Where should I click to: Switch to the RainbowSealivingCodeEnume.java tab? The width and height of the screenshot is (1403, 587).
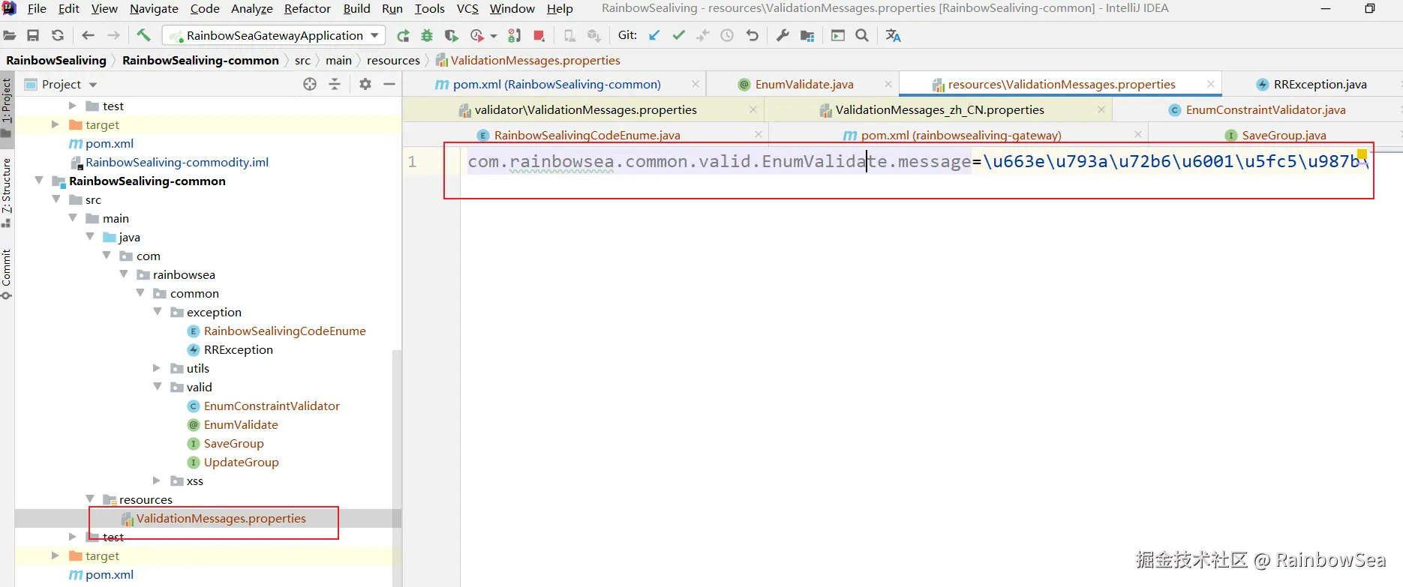point(587,135)
